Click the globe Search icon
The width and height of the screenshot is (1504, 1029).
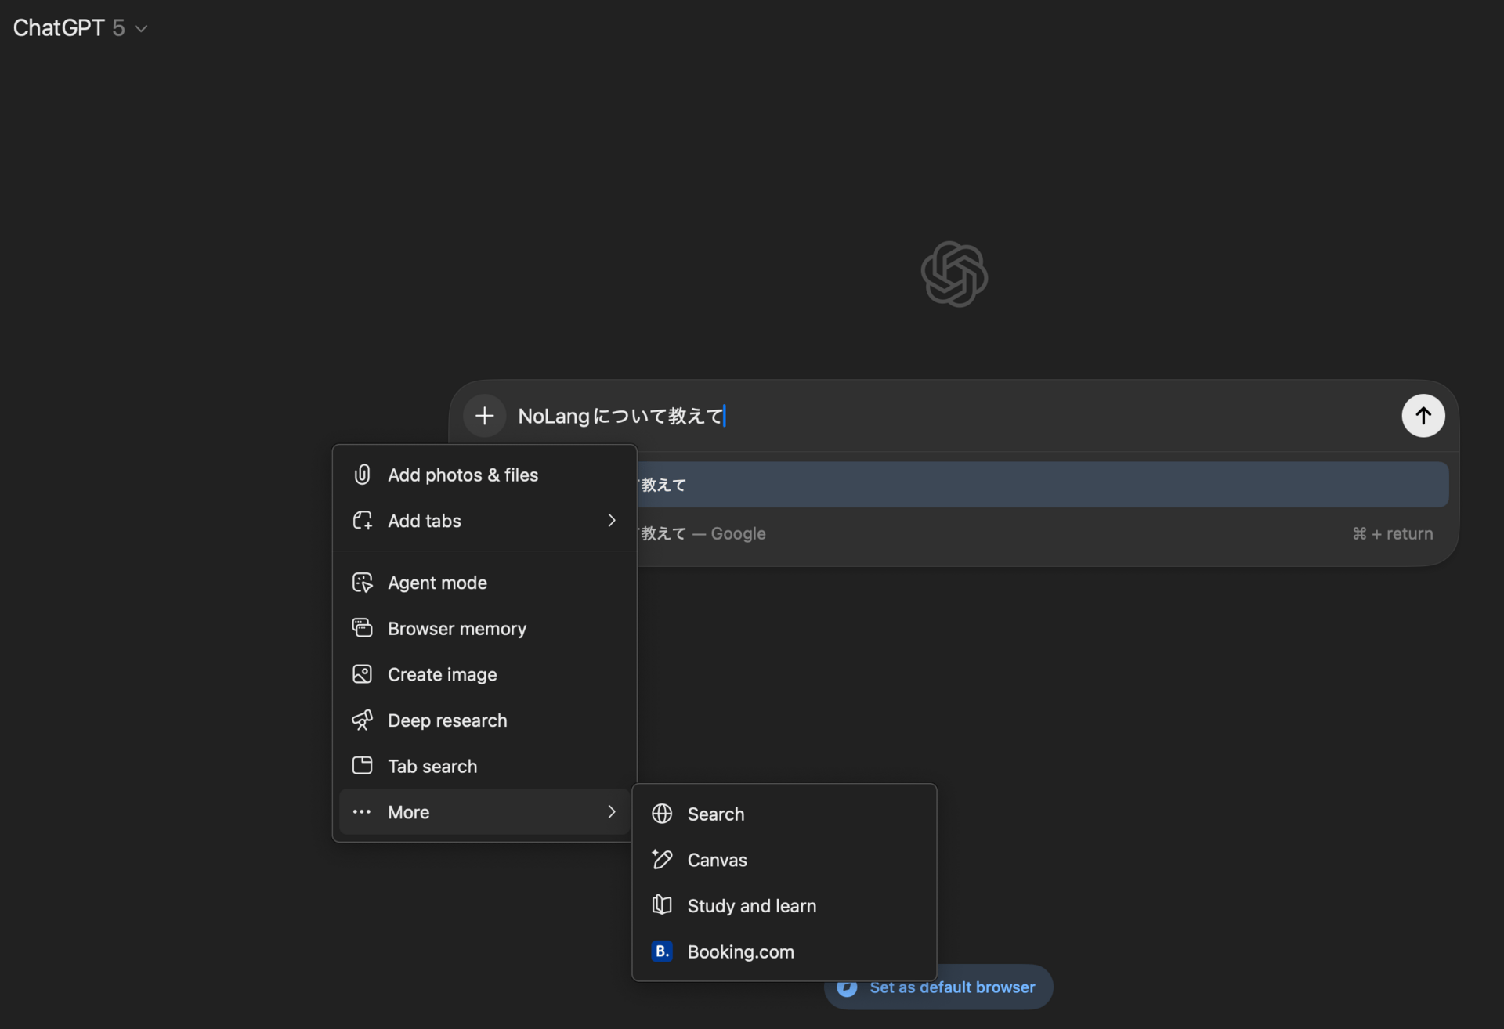tap(662, 814)
